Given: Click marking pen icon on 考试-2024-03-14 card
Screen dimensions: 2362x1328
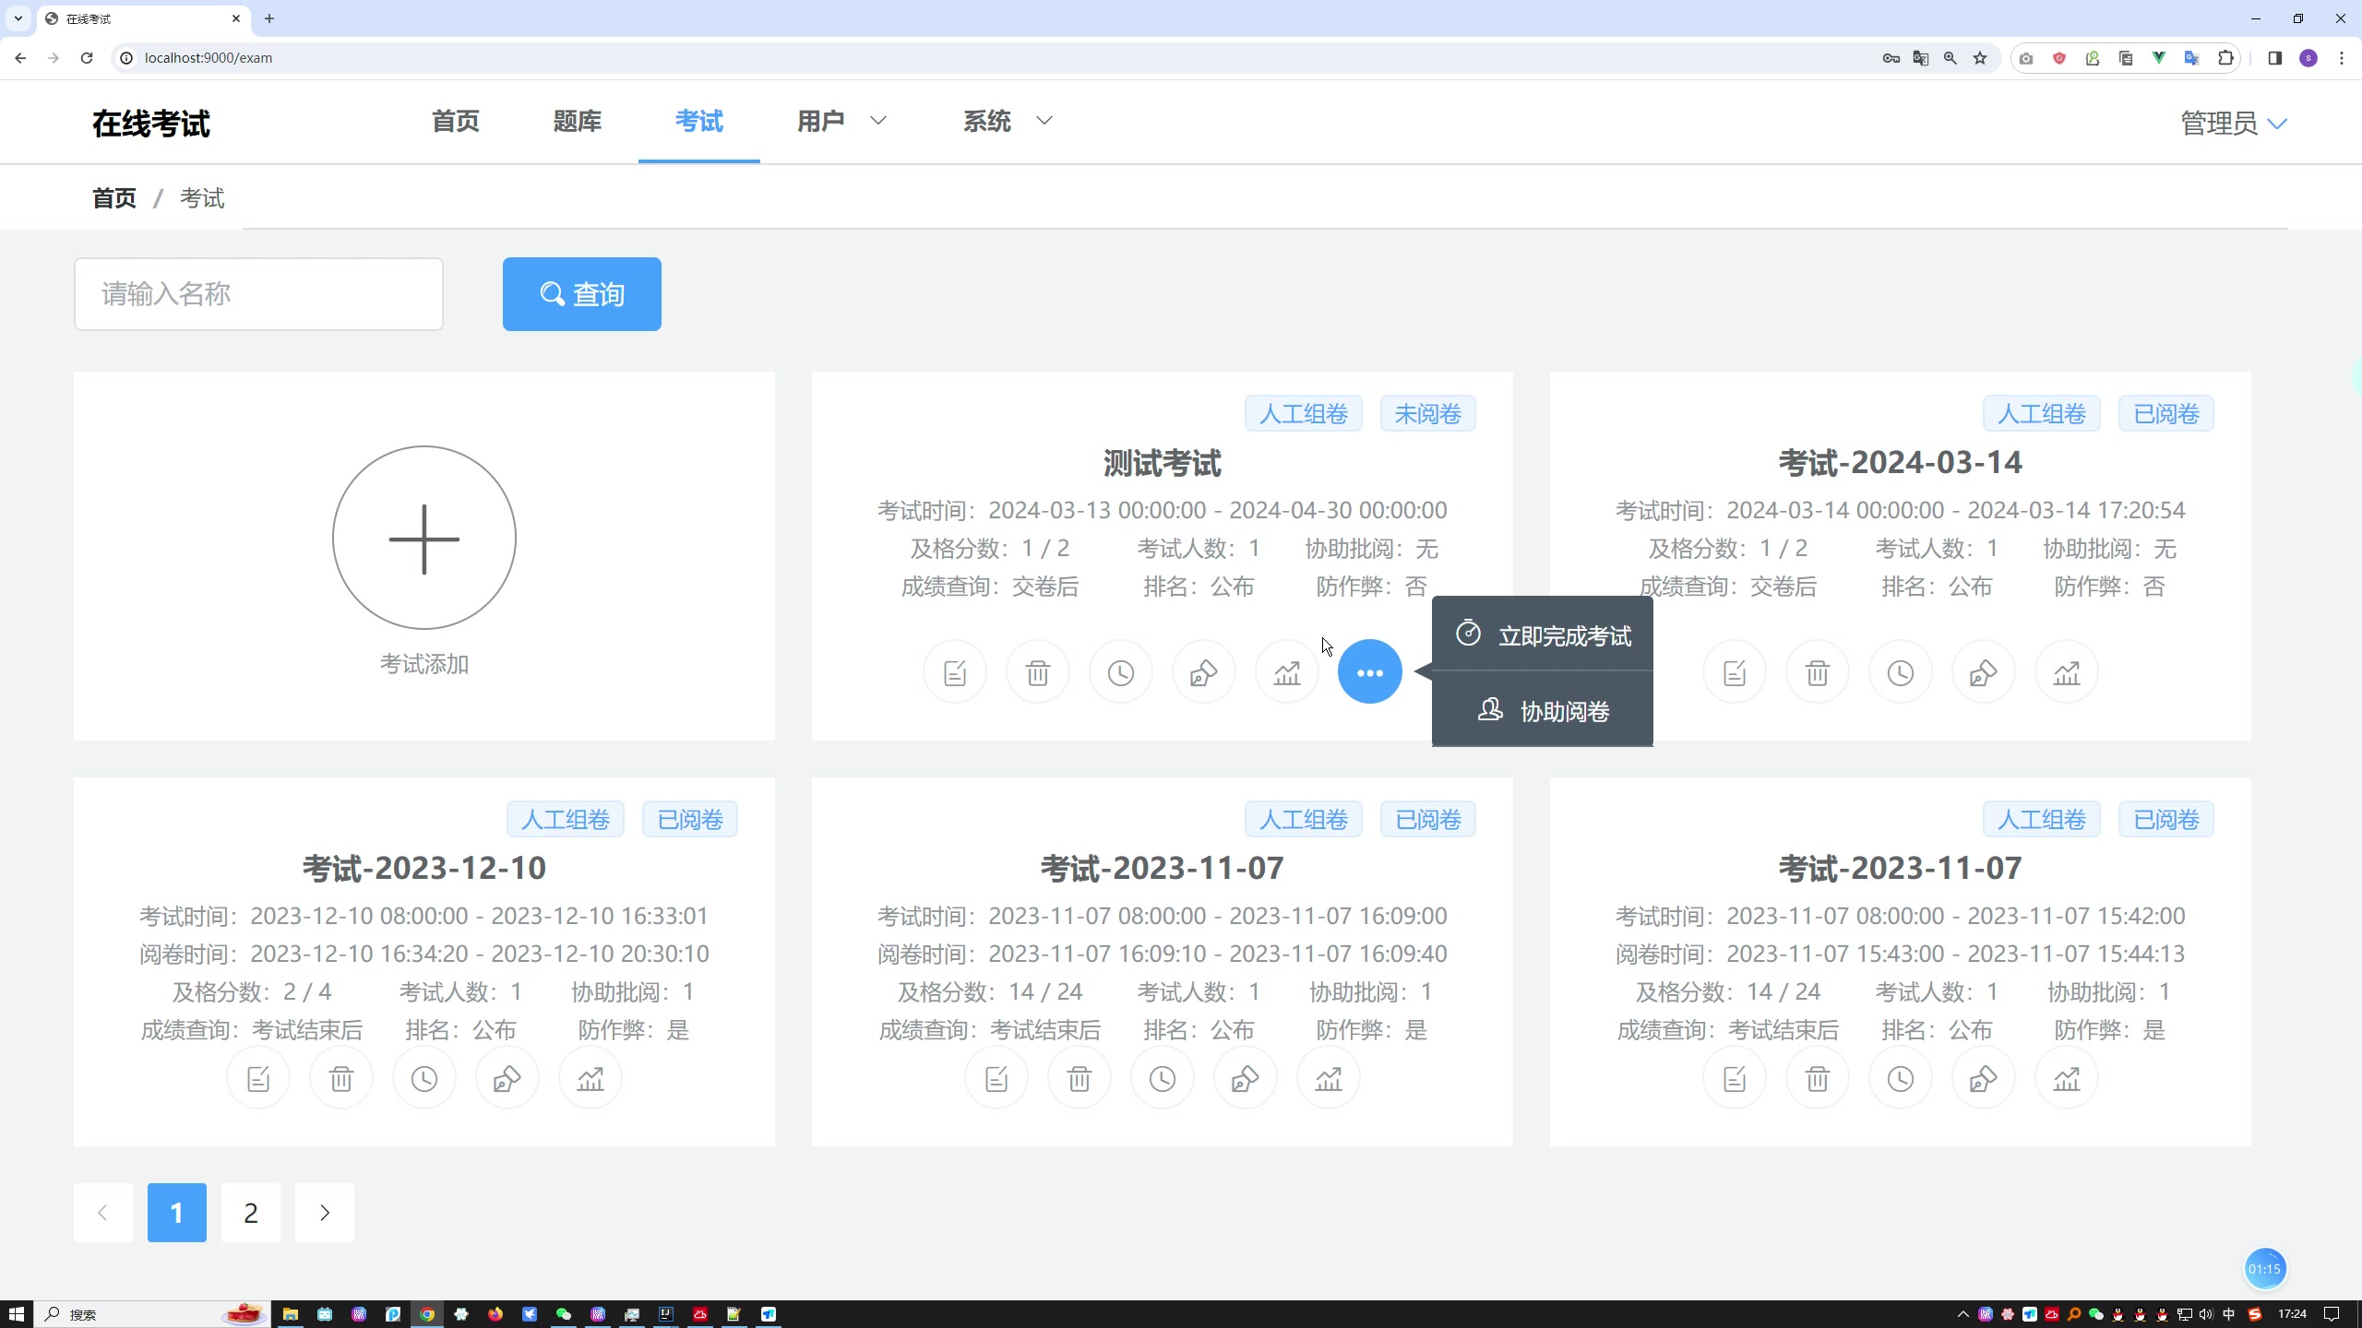Looking at the screenshot, I should click(1984, 672).
